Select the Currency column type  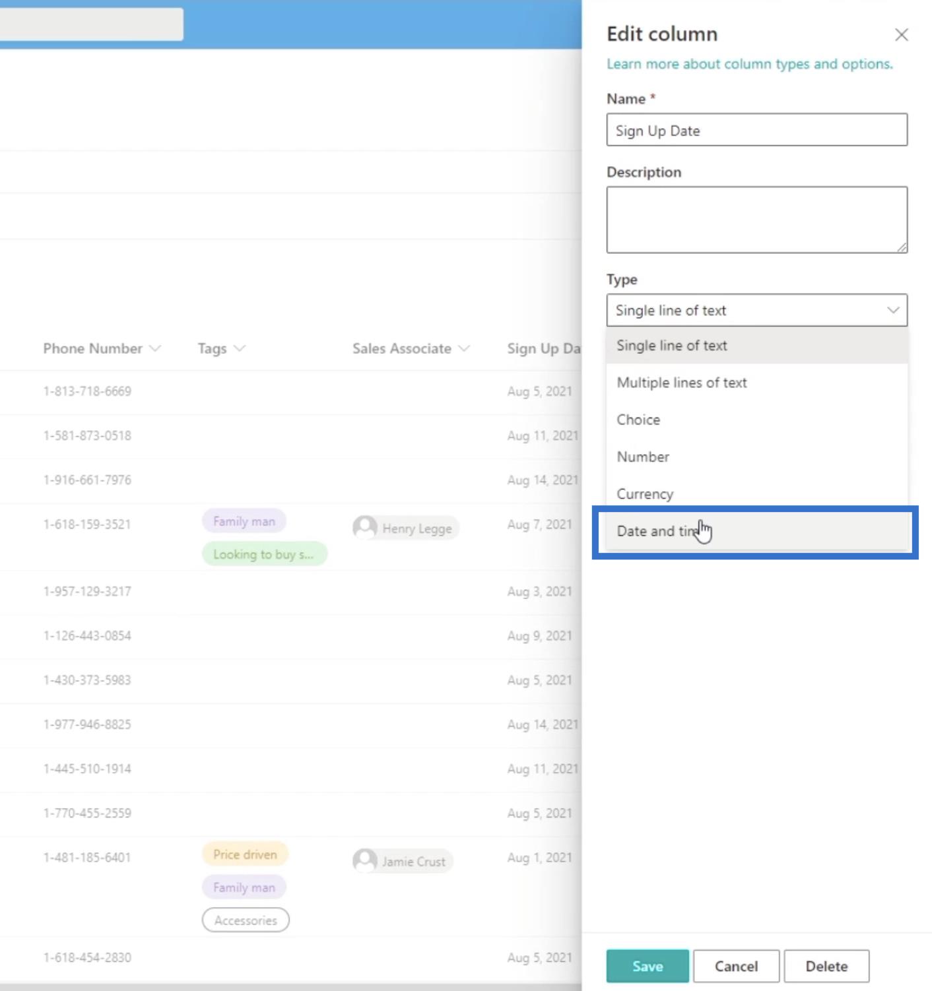[756, 494]
